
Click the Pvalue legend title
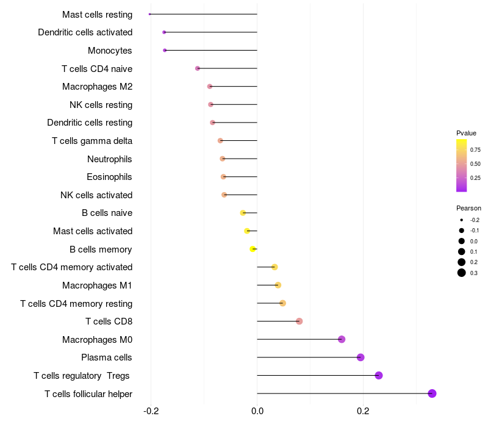[x=466, y=133]
